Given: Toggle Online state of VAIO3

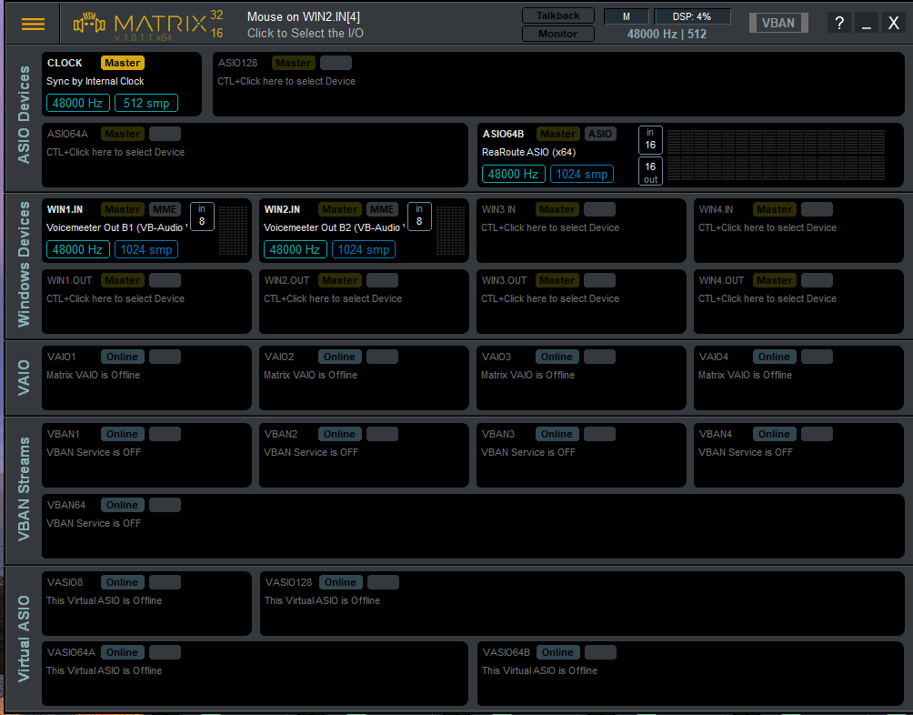Looking at the screenshot, I should [557, 357].
